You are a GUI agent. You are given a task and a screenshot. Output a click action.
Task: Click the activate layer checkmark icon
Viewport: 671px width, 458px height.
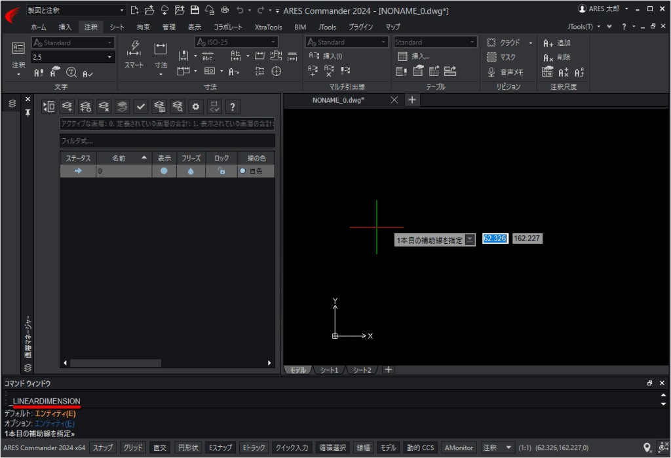pos(140,107)
